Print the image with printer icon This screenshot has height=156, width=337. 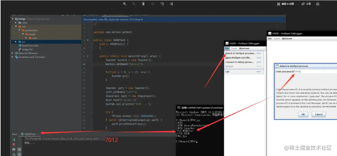click(x=318, y=4)
